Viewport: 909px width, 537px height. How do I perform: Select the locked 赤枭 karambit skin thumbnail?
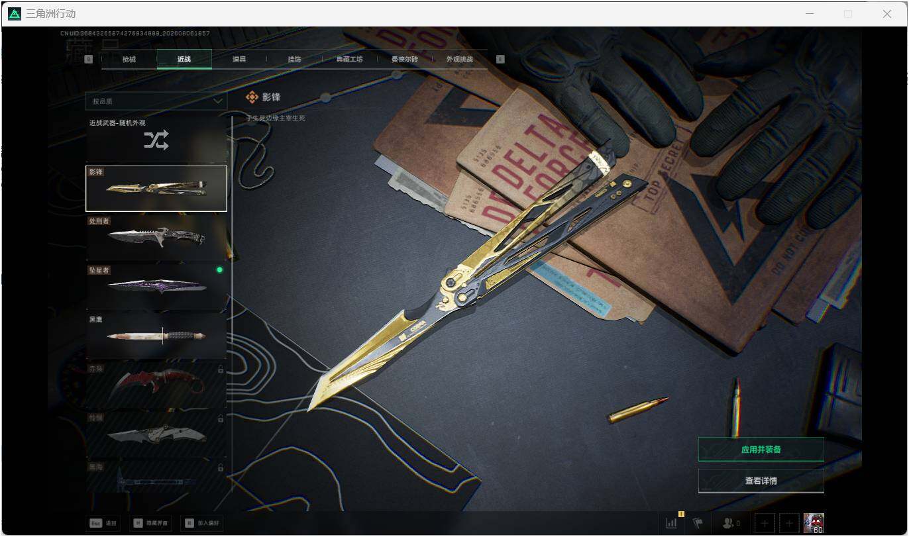point(156,385)
